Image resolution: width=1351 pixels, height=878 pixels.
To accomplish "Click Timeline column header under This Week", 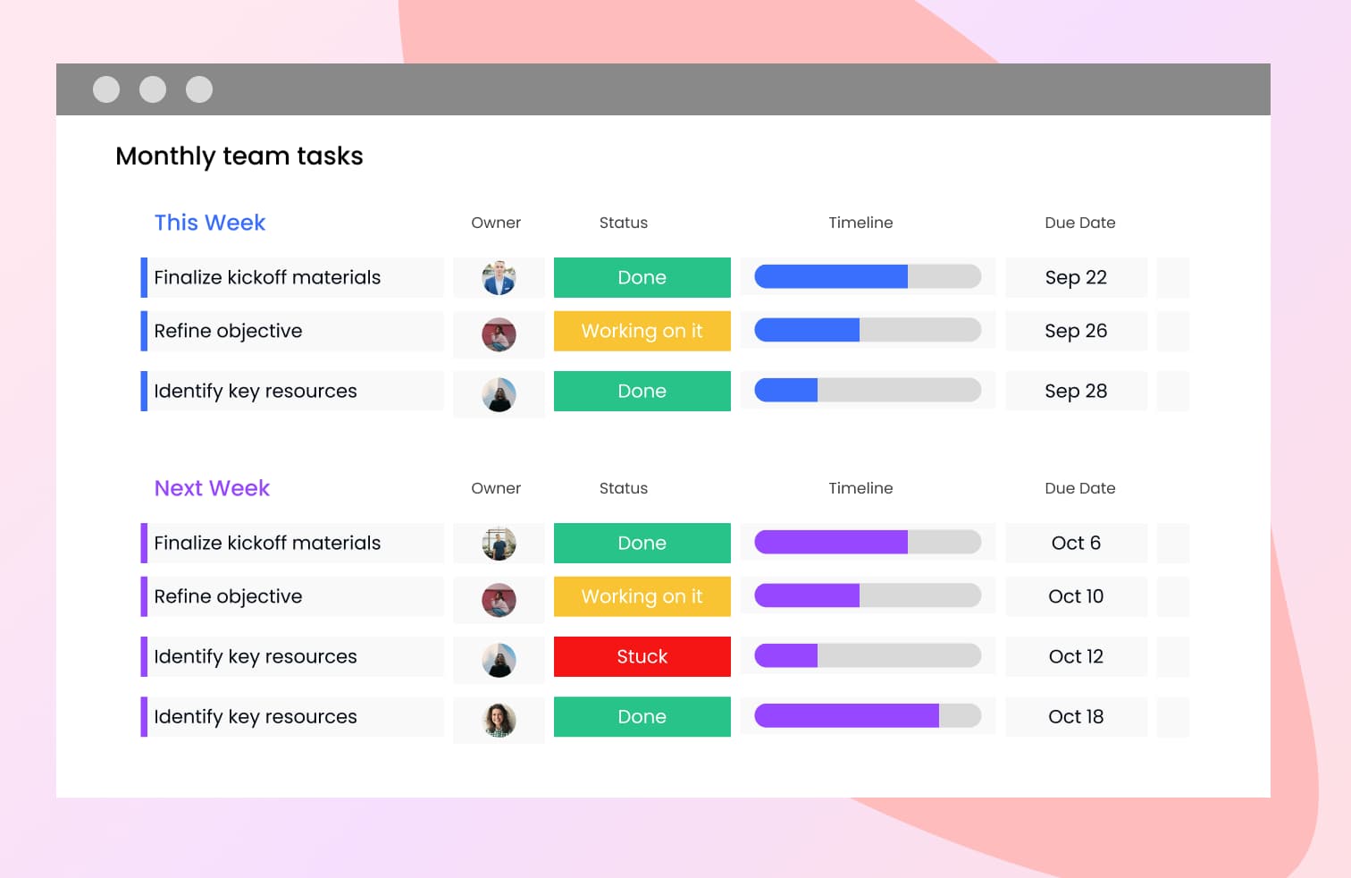I will 860,223.
